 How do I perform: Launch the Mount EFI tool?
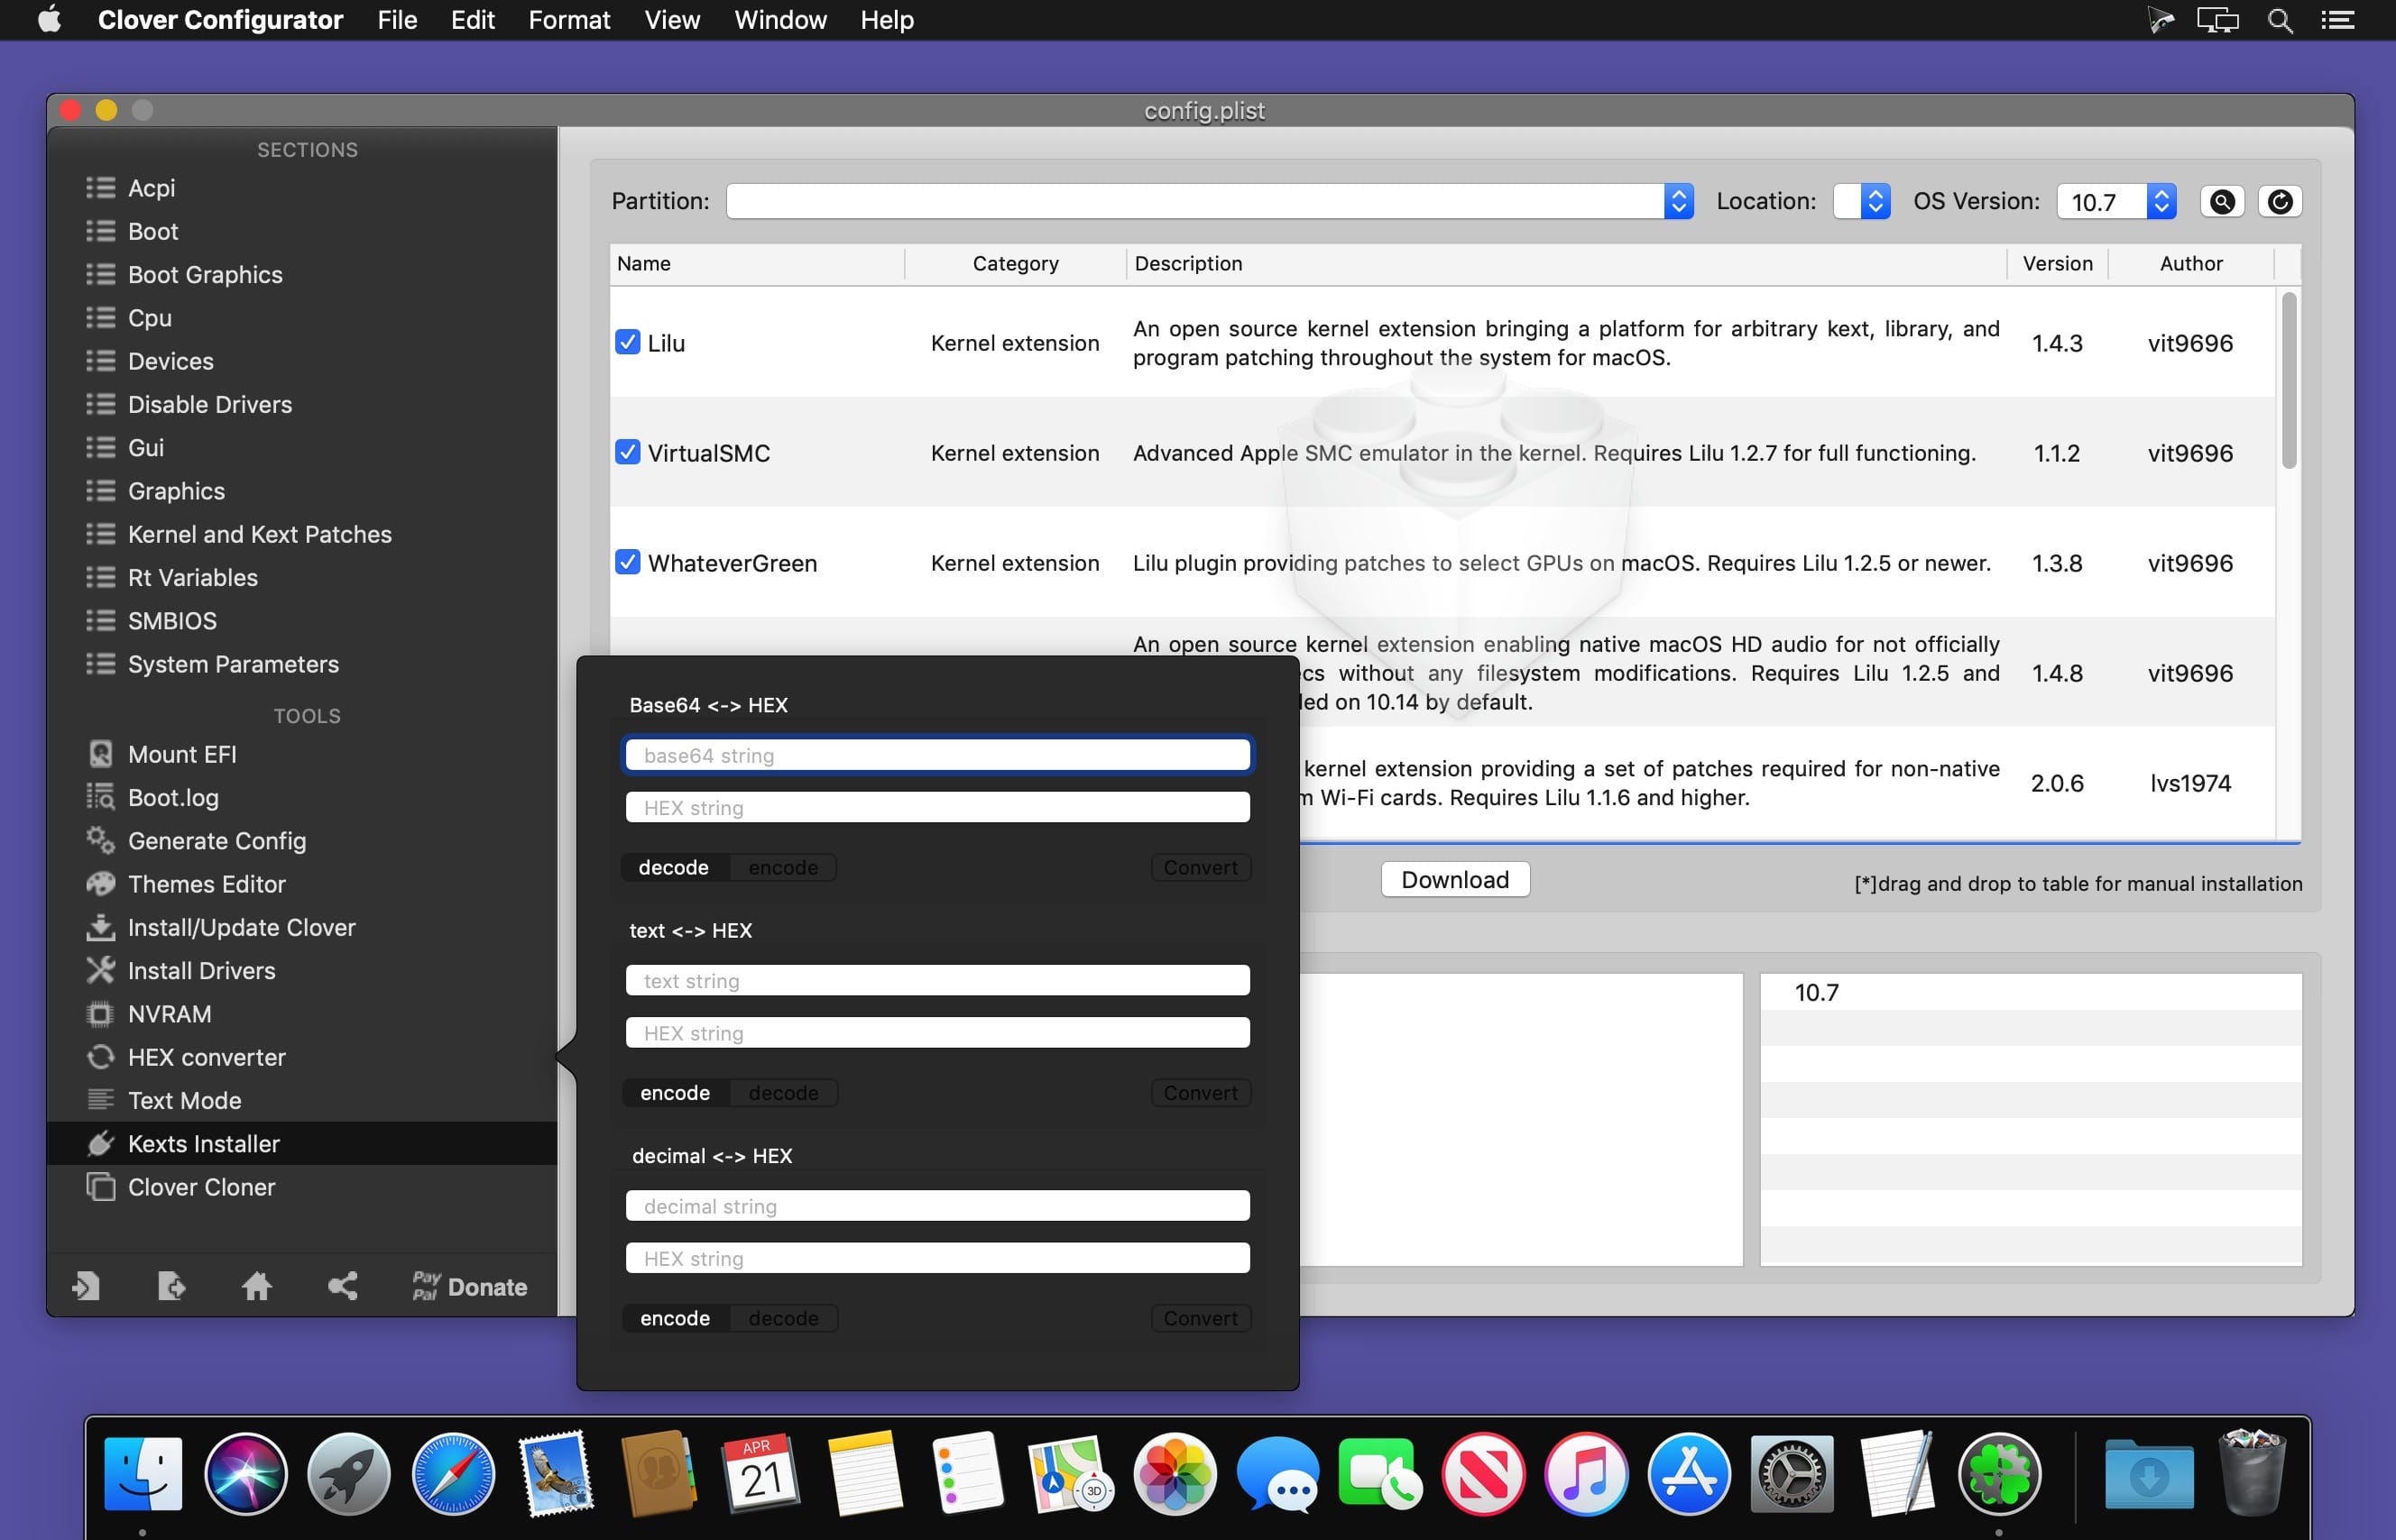tap(182, 755)
